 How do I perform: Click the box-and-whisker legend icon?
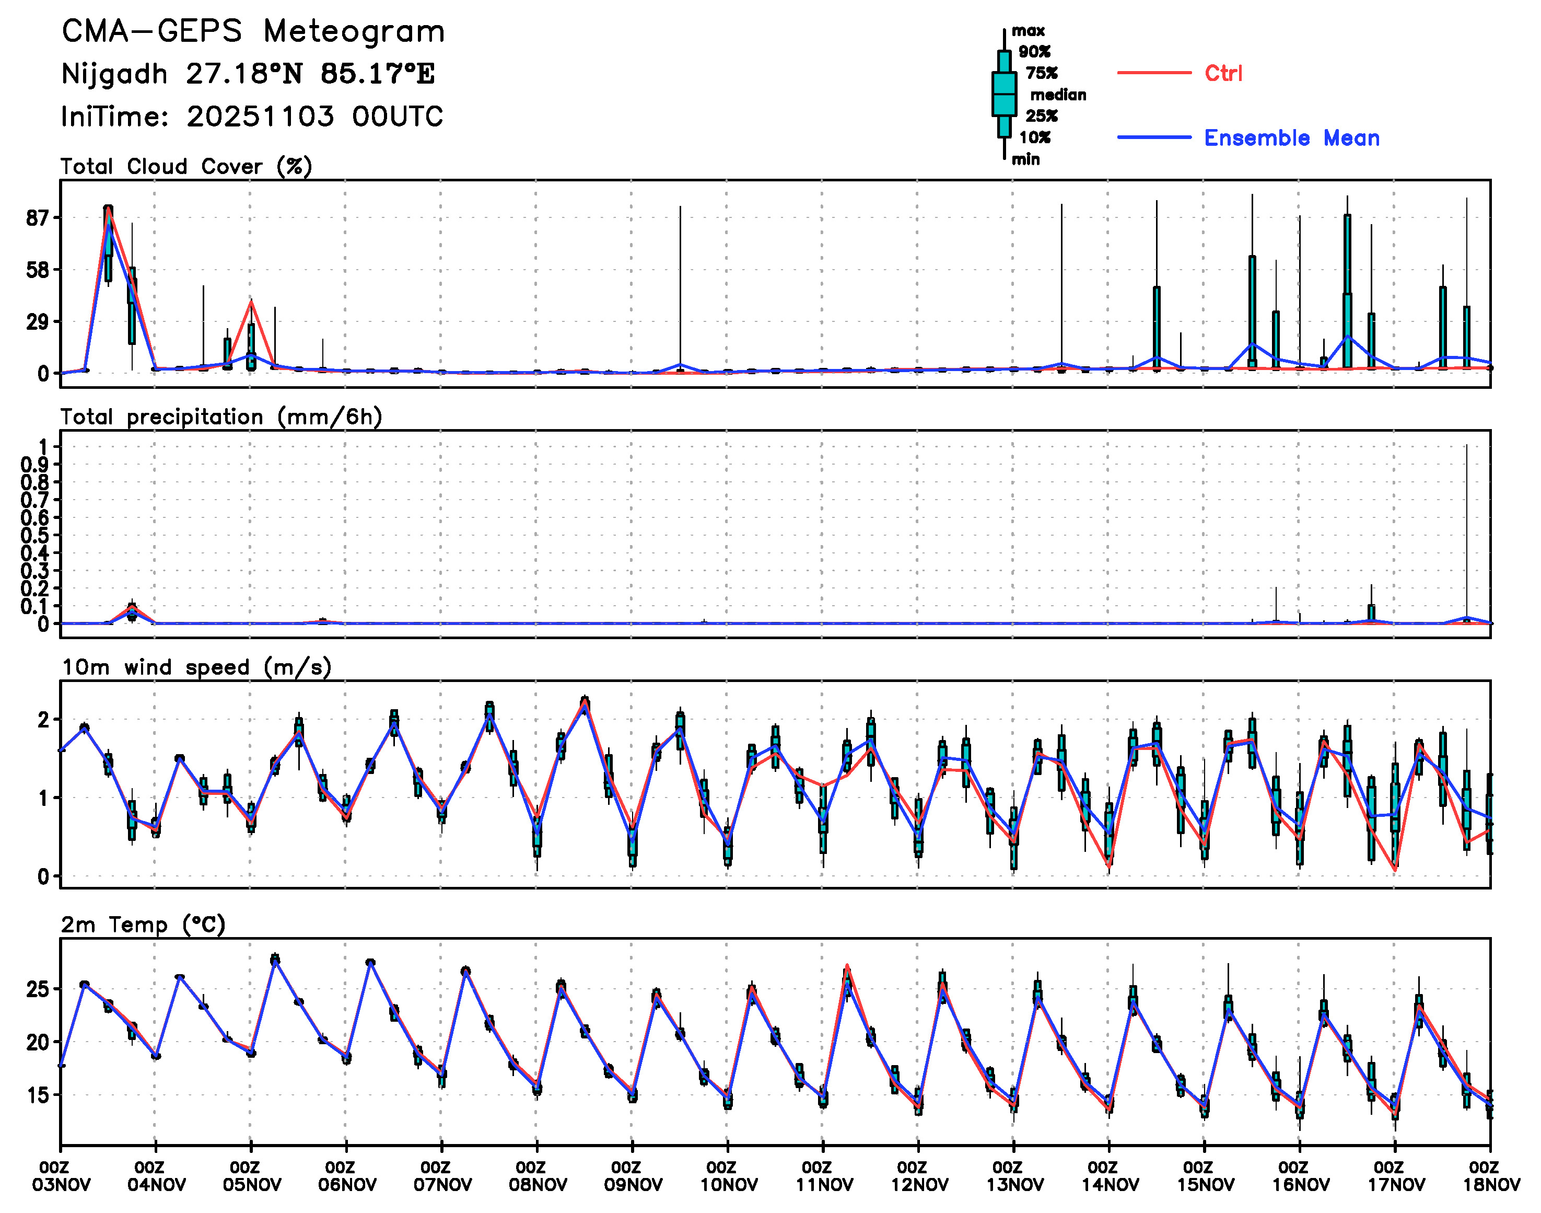1003,94
